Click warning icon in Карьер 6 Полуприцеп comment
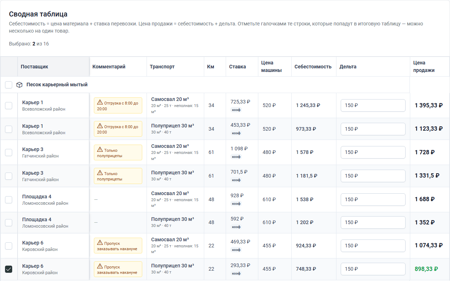This screenshot has height=281, width=450. pos(100,267)
